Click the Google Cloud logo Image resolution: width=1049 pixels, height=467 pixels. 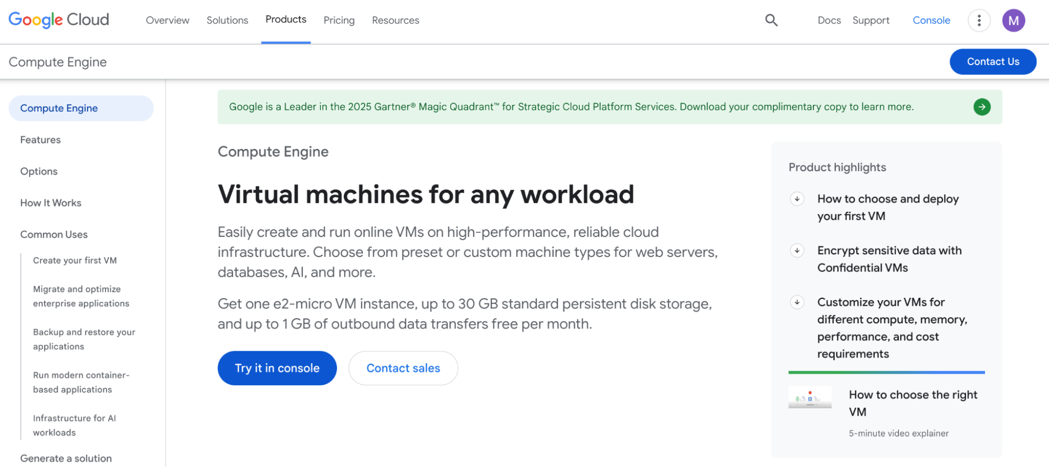[59, 20]
